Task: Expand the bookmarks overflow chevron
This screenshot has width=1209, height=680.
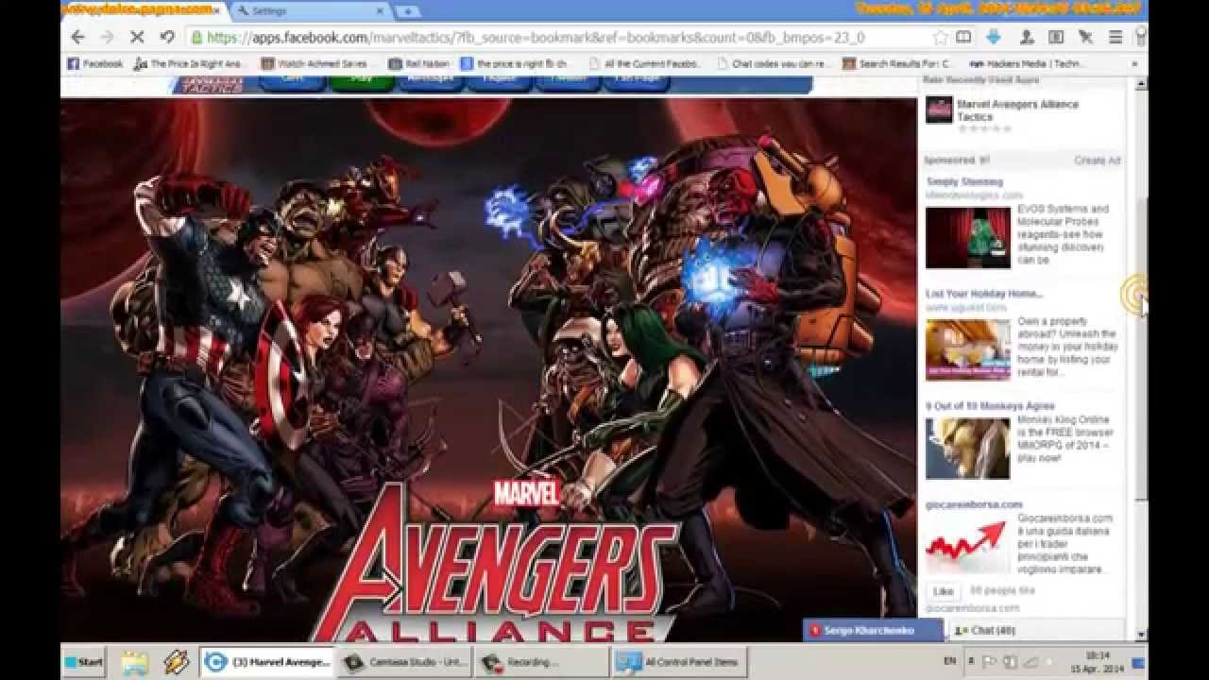Action: 1134,63
